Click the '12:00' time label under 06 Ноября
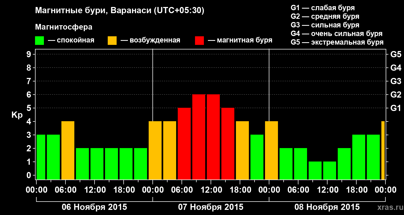 coord(95,190)
